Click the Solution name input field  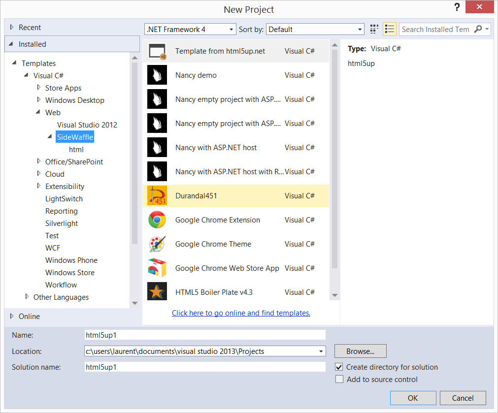pos(205,367)
